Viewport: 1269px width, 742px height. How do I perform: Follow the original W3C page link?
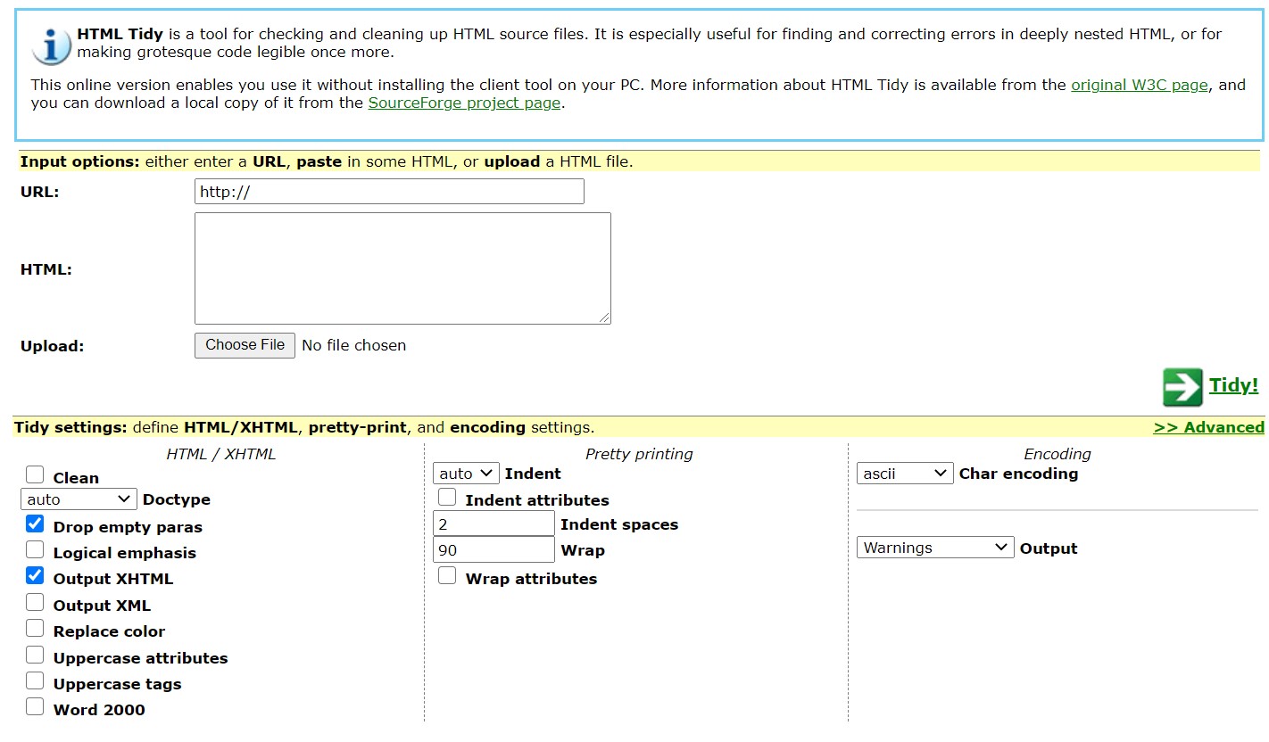pos(1140,85)
